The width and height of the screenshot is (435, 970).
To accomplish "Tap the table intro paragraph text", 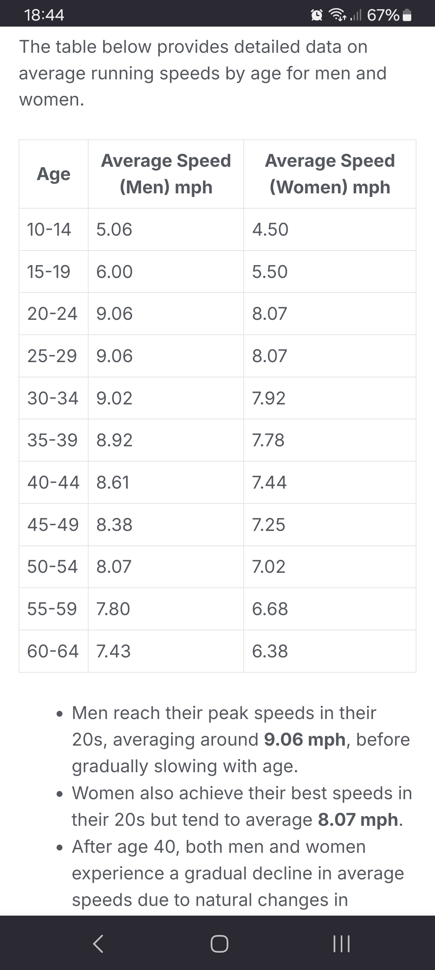I will coord(201,73).
